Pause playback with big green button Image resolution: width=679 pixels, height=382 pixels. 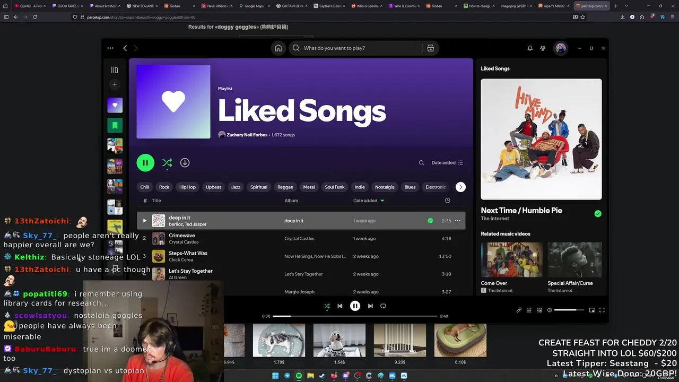point(145,163)
